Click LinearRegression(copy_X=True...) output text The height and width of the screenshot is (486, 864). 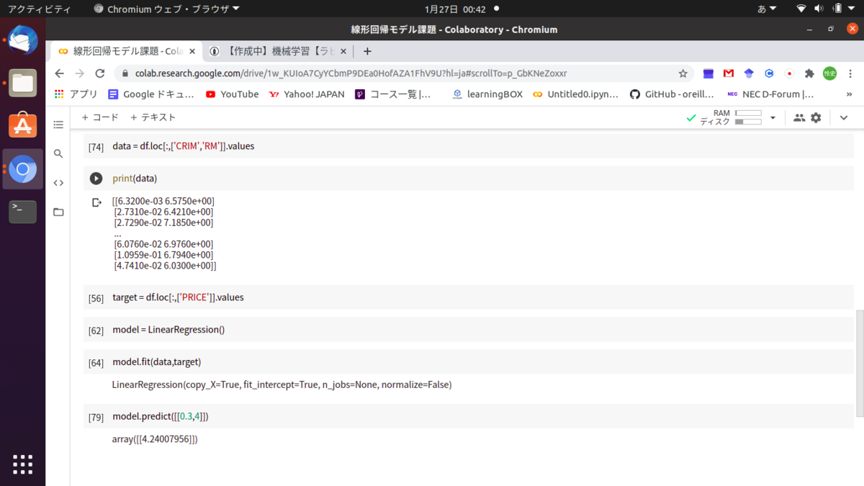(x=282, y=385)
